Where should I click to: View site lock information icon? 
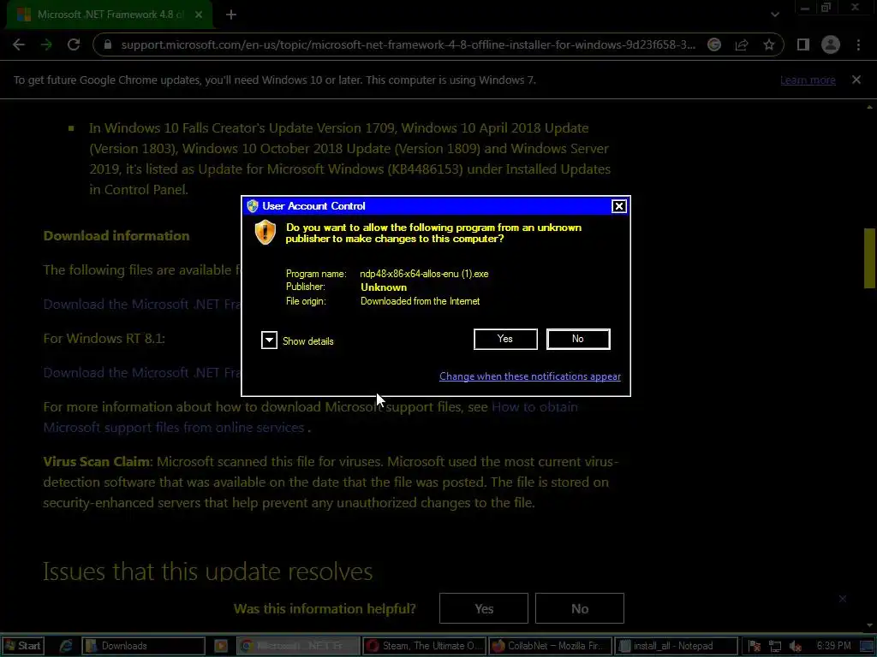click(109, 44)
